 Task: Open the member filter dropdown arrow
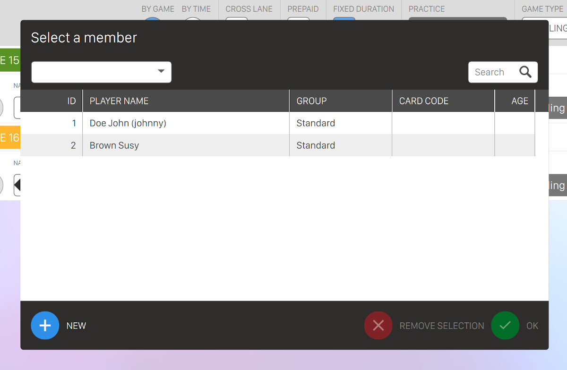coord(161,72)
